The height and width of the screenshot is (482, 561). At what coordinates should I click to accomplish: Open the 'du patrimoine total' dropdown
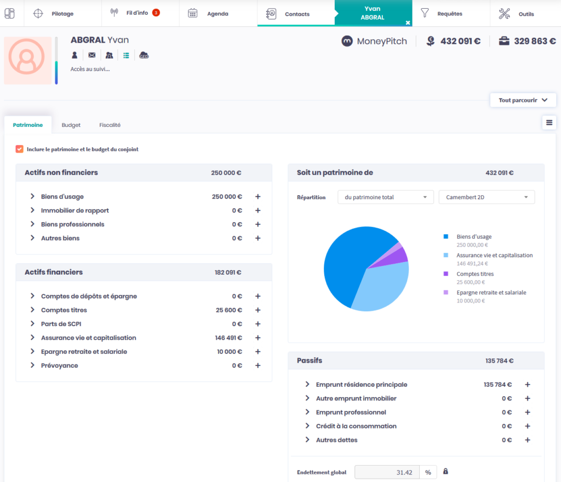tap(385, 198)
